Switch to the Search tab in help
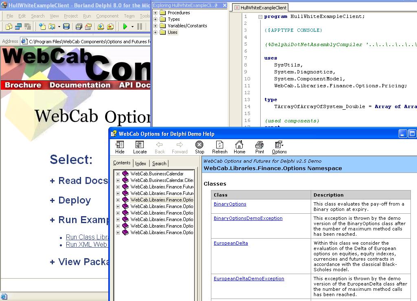417x301 pixels. 159,164
